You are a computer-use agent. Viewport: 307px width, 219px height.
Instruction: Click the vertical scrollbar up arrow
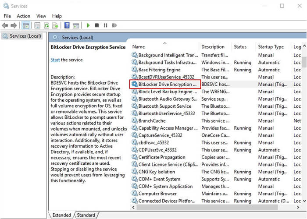[x=304, y=46]
